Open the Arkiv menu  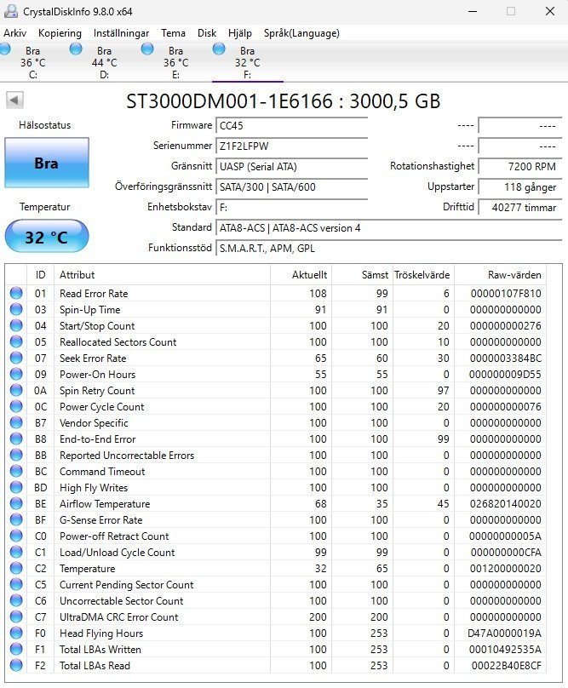pos(14,33)
